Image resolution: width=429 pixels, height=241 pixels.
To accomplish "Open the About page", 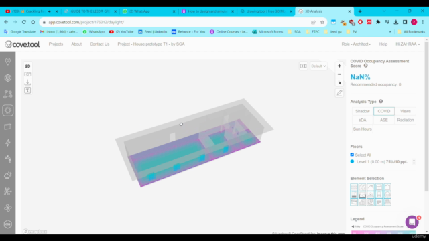I will [x=76, y=44].
